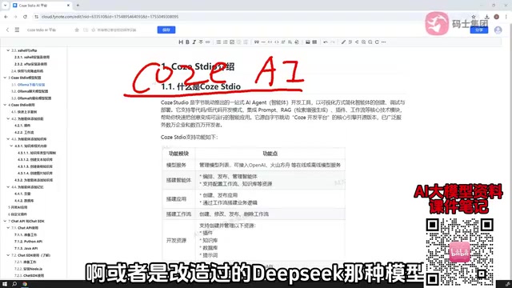This screenshot has width=512, height=288.
Task: Collapse the 7.2 Chat SDK outline section
Action: tap(8, 255)
